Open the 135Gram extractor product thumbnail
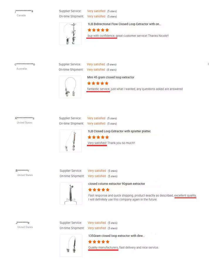Image resolution: width=220 pixels, height=265 pixels. (x=71, y=245)
